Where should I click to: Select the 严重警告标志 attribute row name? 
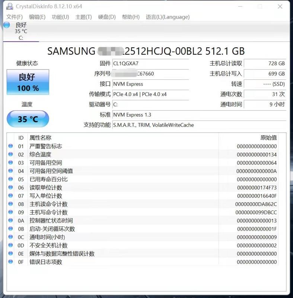[x=46, y=146]
